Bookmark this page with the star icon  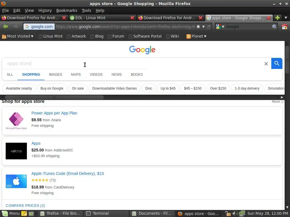tap(198, 27)
